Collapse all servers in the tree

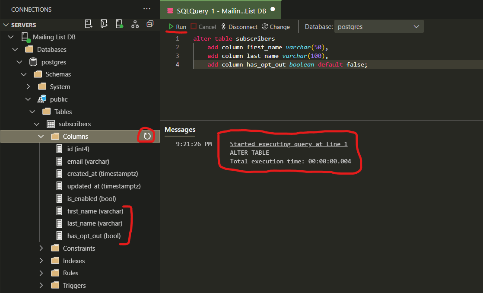(150, 25)
